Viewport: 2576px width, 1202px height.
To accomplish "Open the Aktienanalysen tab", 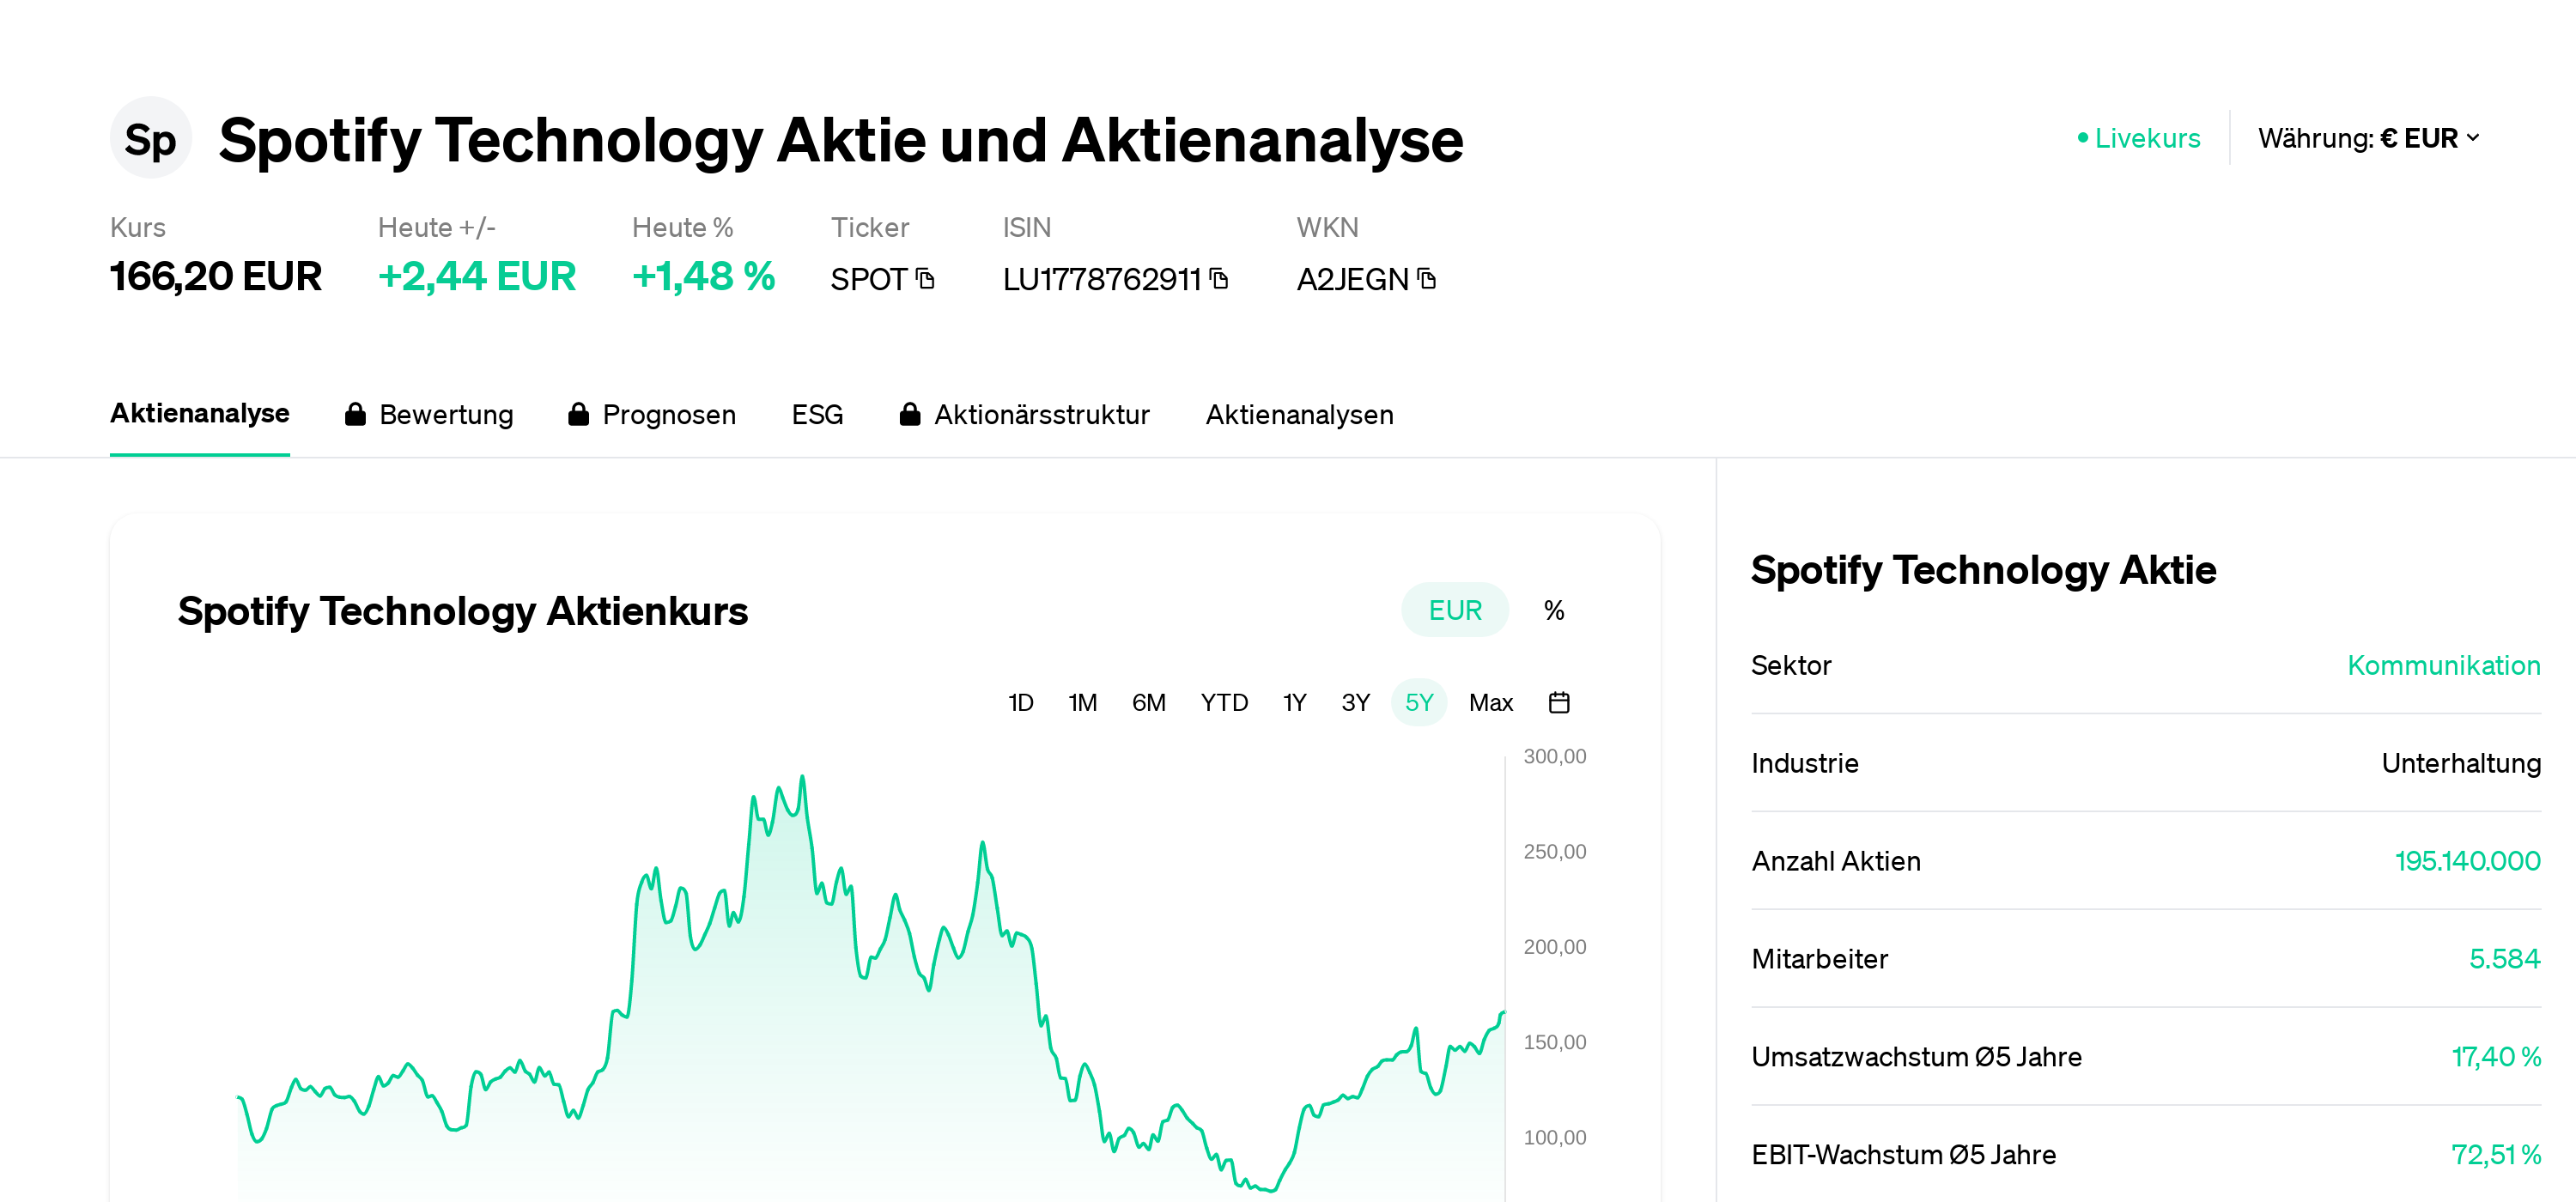I will click(x=1299, y=414).
